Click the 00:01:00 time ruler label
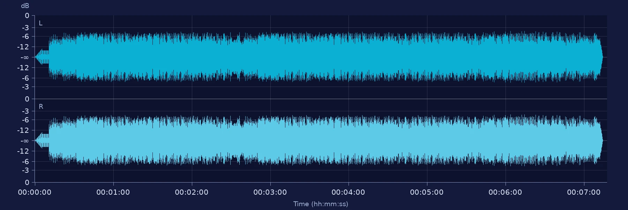Screen dimensions: 628x210 [x=113, y=192]
